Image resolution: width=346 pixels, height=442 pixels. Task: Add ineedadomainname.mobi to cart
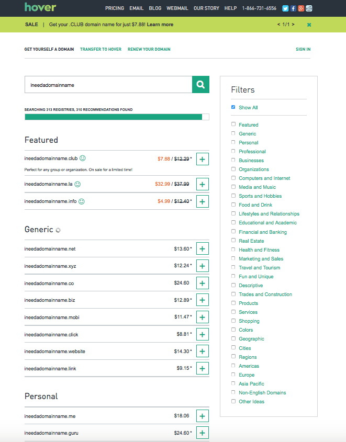click(x=202, y=317)
